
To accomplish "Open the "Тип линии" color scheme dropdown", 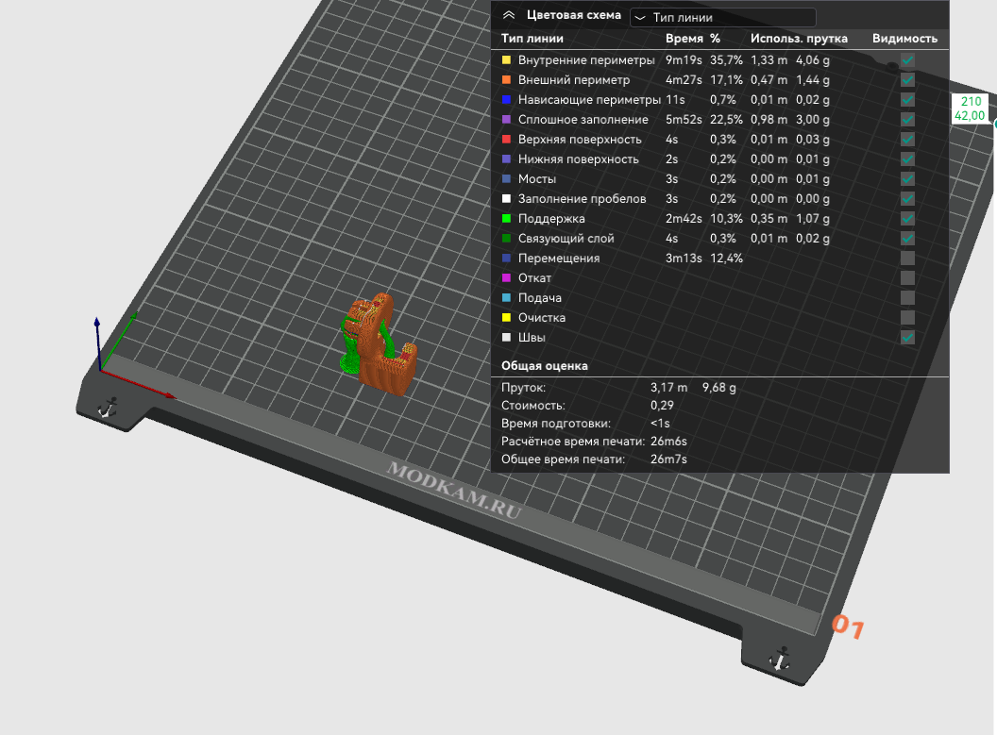I will tap(722, 17).
